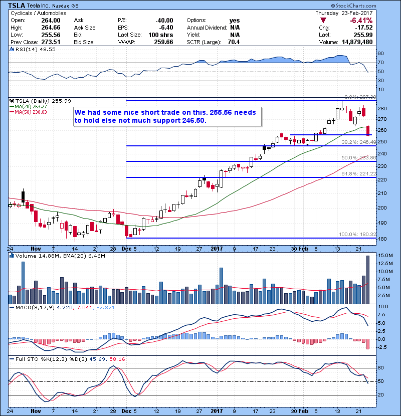
Task: Click the MACD histogram value -2.821
Action: coord(106,308)
